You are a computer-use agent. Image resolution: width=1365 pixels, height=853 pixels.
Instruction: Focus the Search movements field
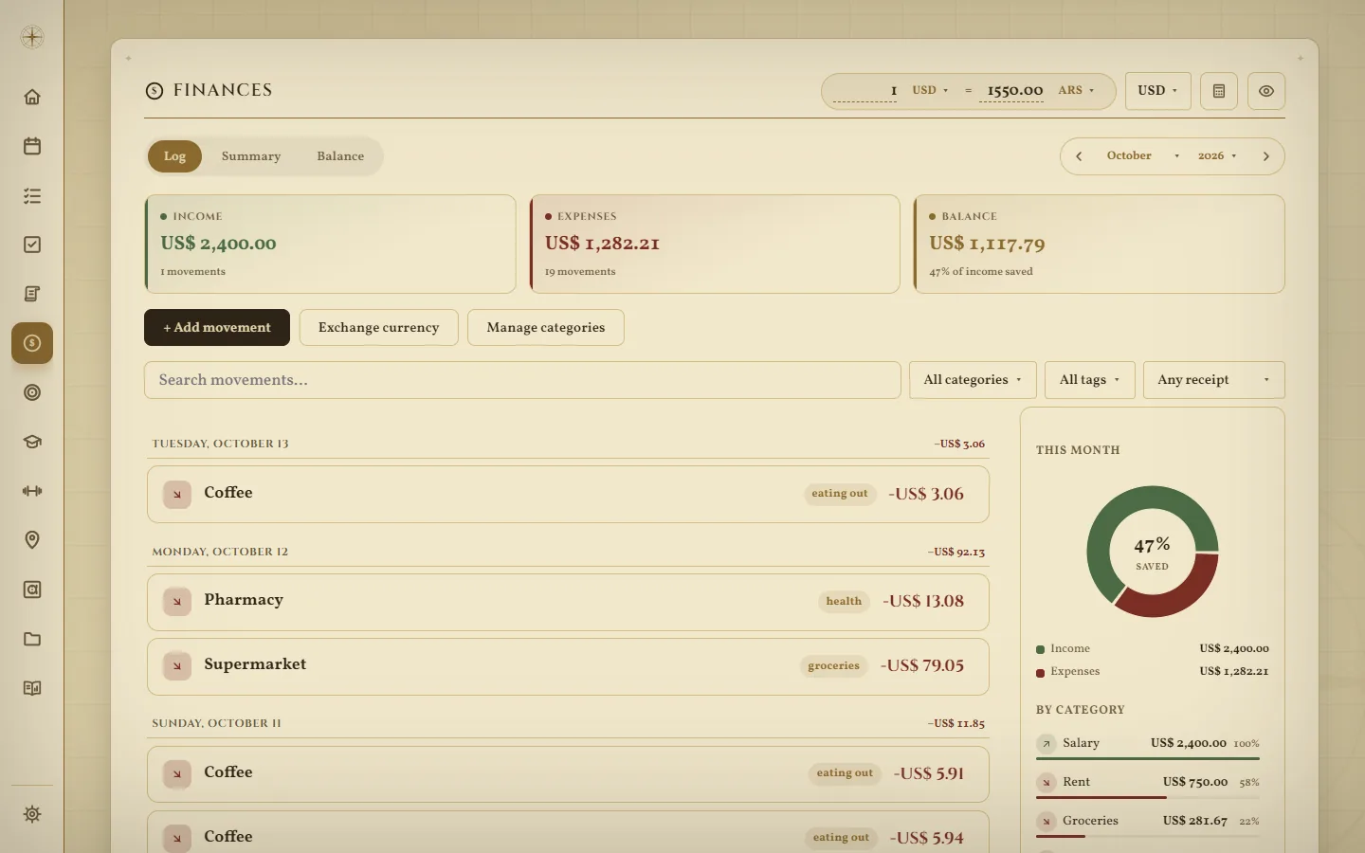coord(522,380)
